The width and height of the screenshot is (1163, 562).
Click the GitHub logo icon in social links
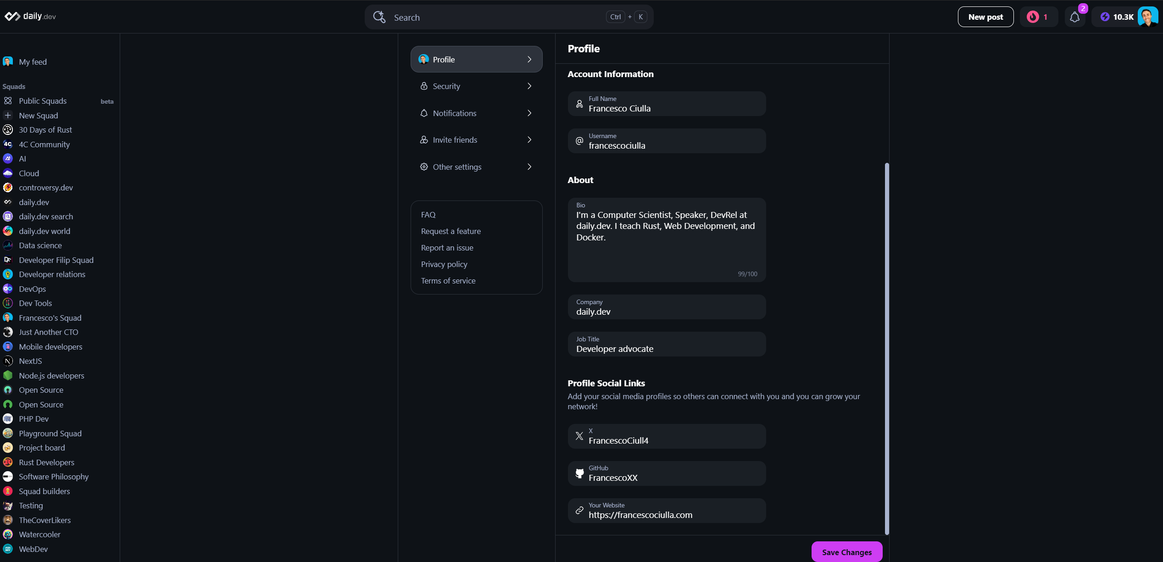[579, 473]
